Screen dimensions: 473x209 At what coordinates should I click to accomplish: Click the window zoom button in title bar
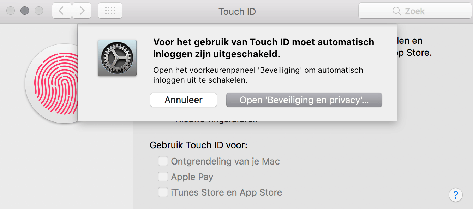pos(38,11)
